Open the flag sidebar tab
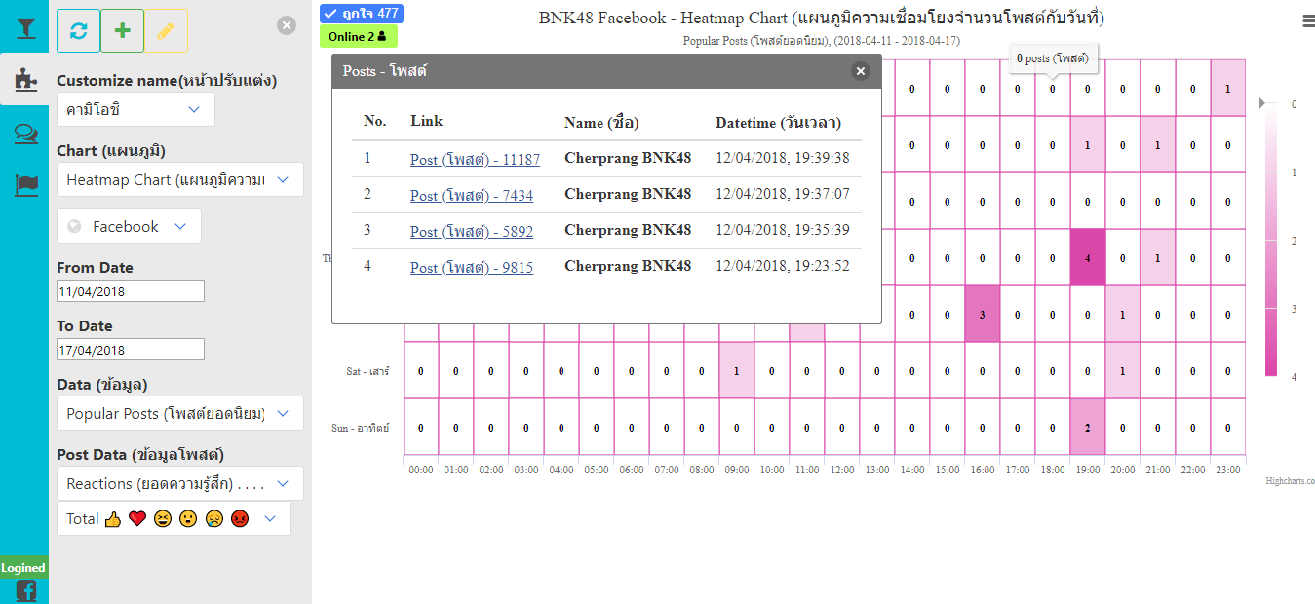1315x604 pixels. (x=25, y=185)
